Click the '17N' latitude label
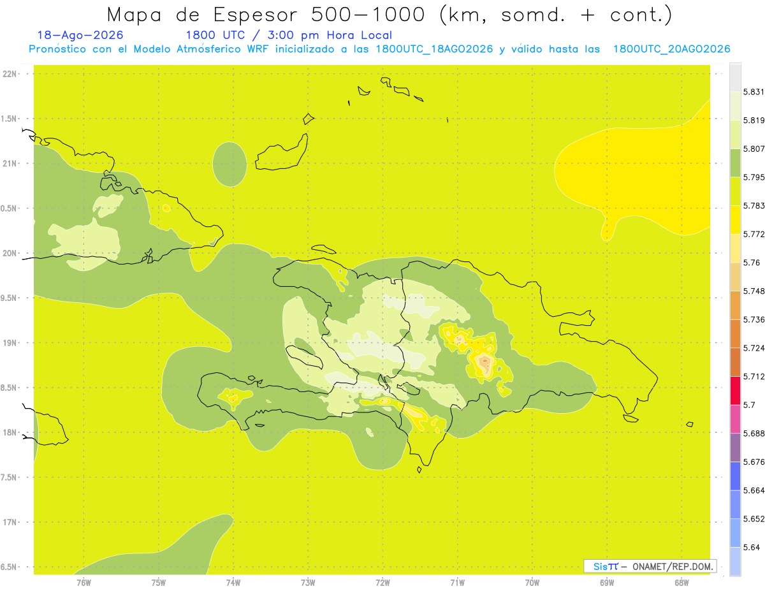The width and height of the screenshot is (765, 591). click(x=10, y=522)
